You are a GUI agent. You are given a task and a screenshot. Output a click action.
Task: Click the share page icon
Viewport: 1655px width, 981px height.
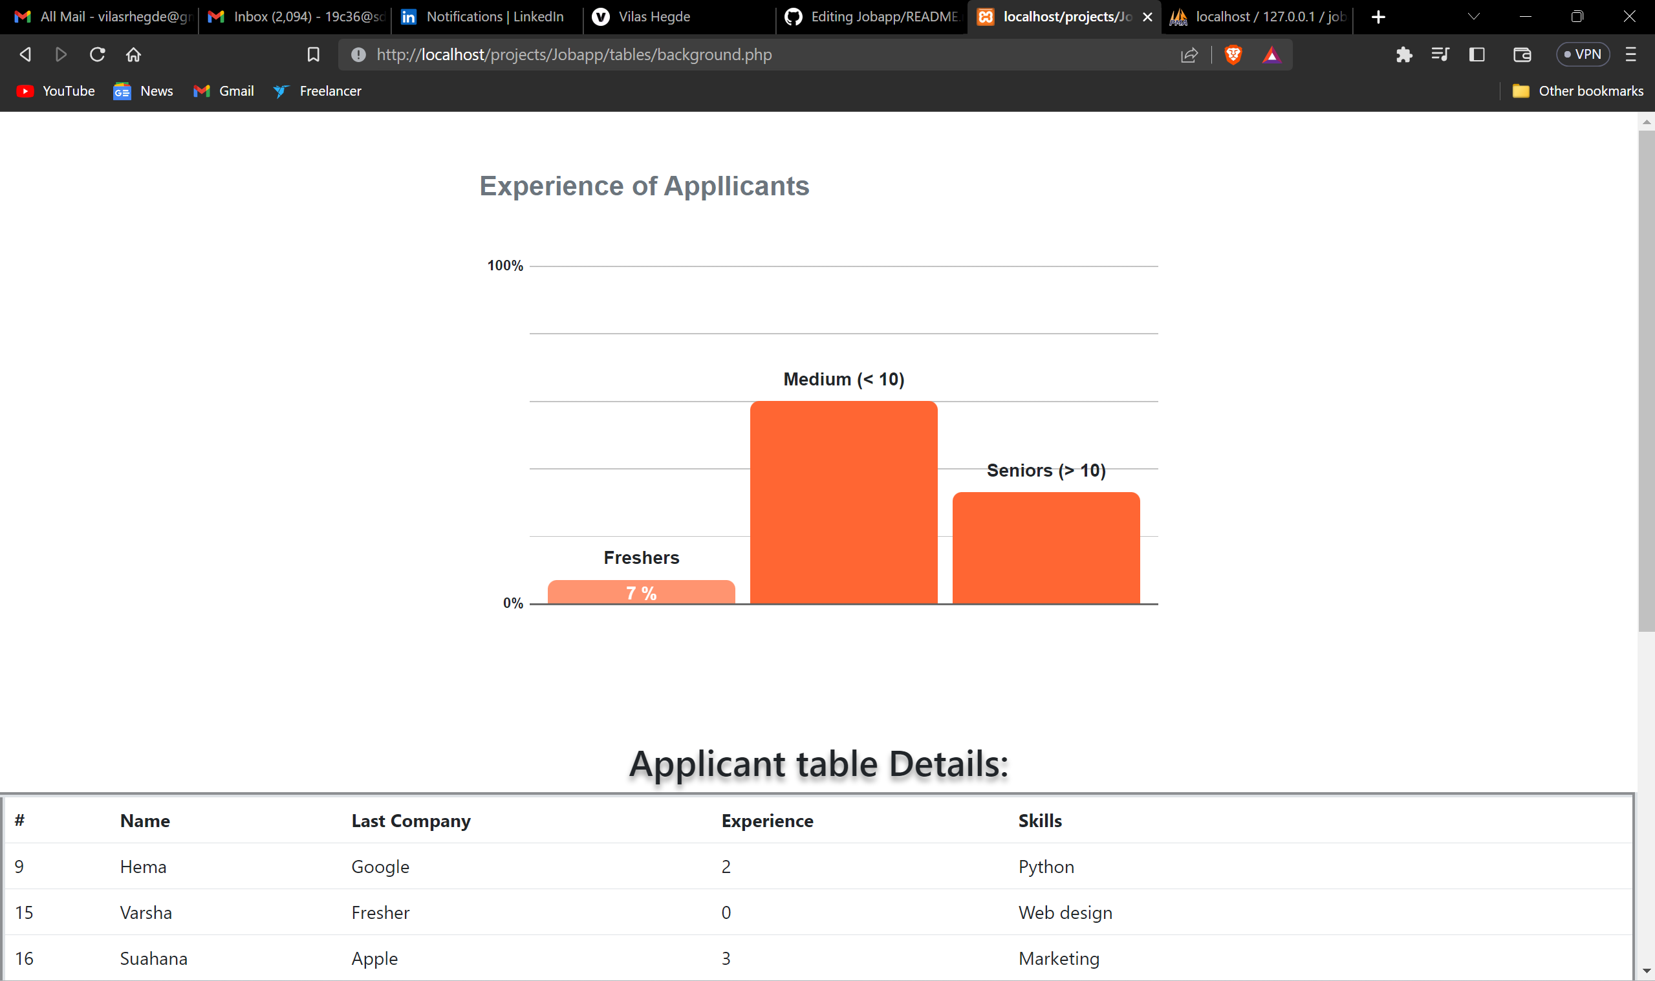click(1189, 54)
